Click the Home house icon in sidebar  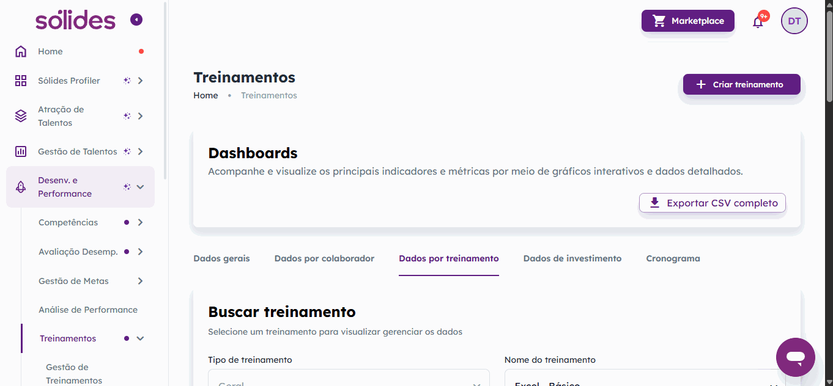point(21,51)
